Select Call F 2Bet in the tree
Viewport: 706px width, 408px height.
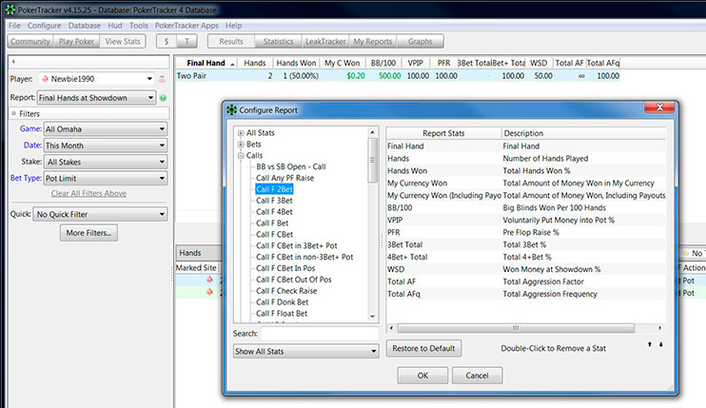point(274,189)
